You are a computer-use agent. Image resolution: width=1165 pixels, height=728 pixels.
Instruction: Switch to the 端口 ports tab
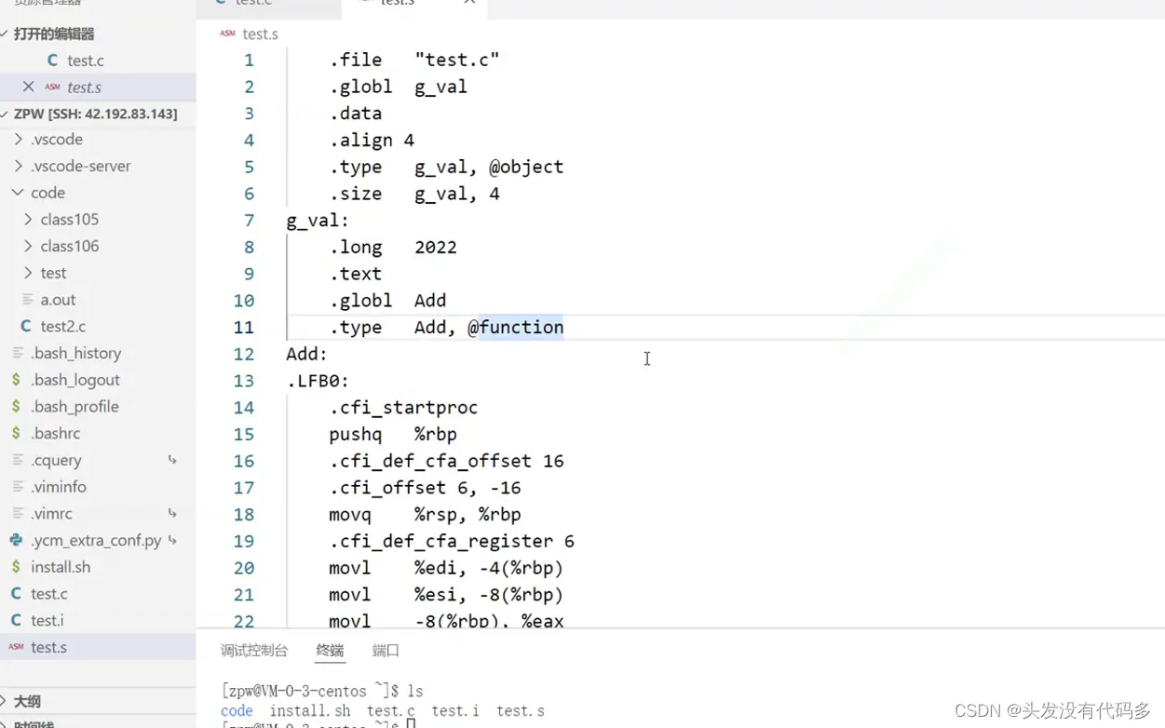coord(386,651)
